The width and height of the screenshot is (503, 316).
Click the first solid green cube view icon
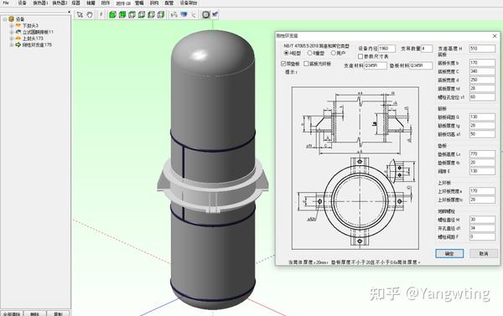tap(112, 14)
